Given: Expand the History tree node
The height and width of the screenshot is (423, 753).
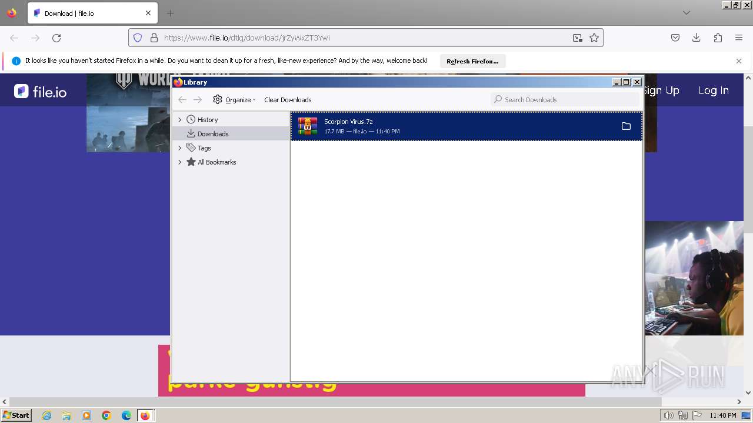Looking at the screenshot, I should [x=180, y=120].
